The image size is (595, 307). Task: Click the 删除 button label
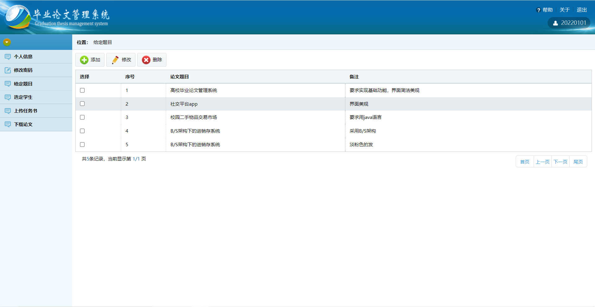point(157,60)
